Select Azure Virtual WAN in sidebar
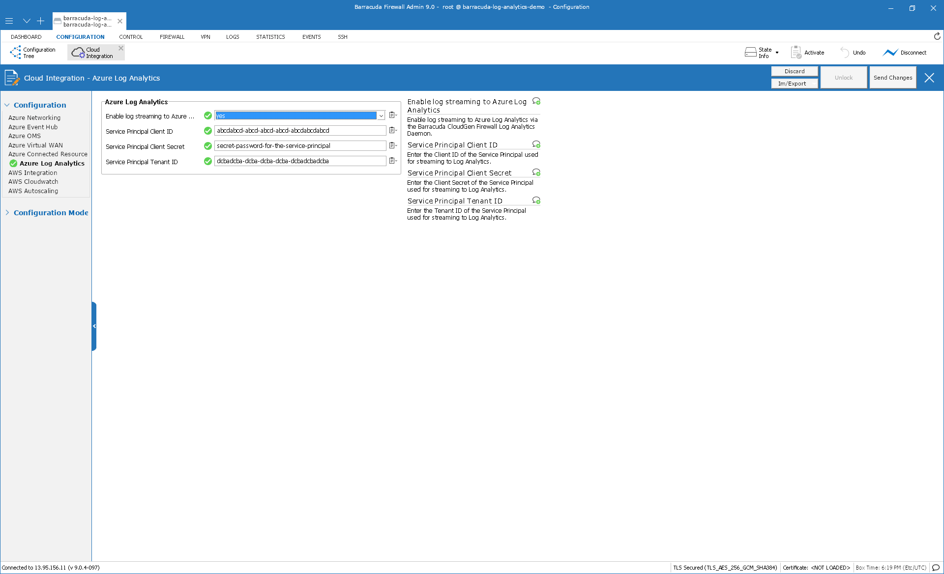Viewport: 944px width, 574px height. point(35,145)
